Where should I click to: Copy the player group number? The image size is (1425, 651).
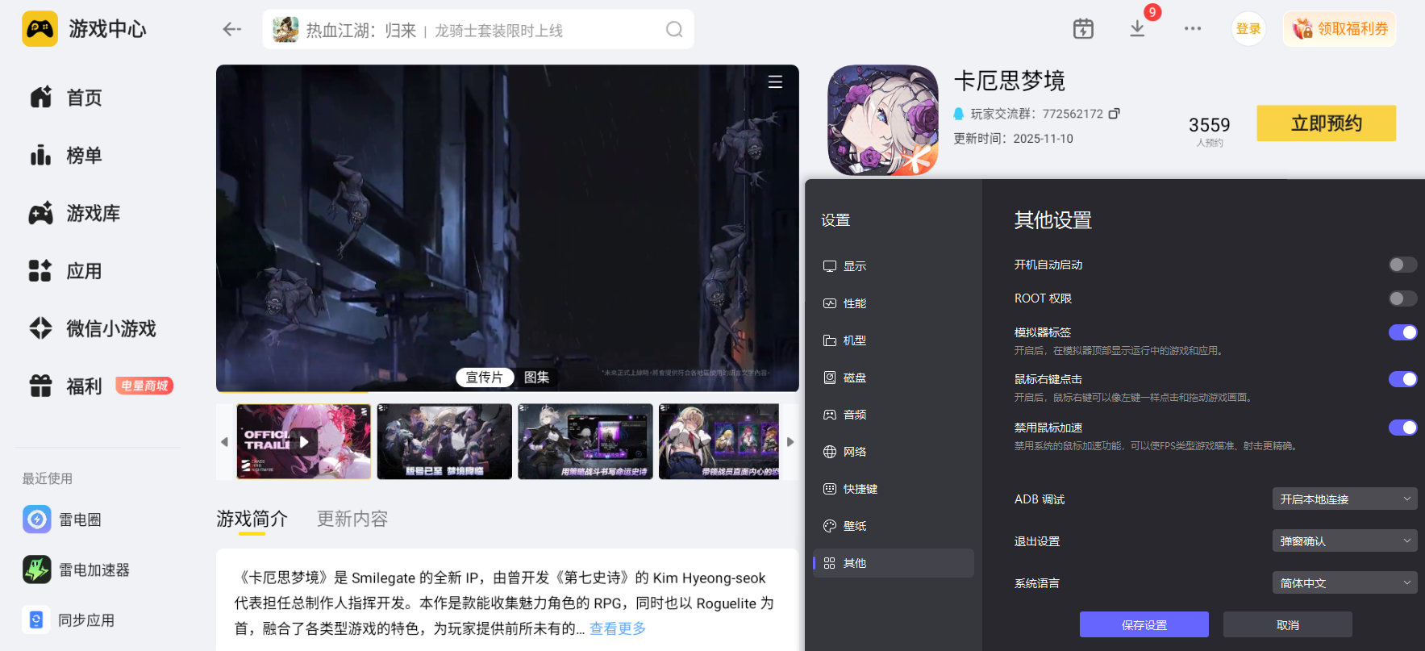coord(1114,114)
